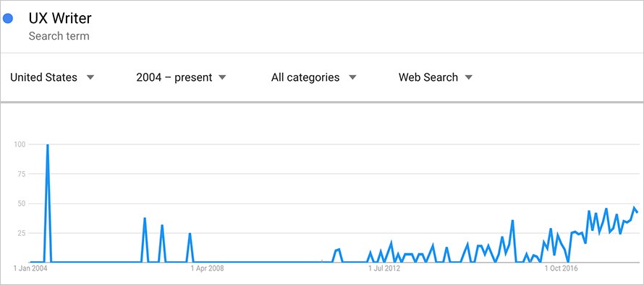
Task: Click the arrow next to United States
Action: (x=90, y=77)
